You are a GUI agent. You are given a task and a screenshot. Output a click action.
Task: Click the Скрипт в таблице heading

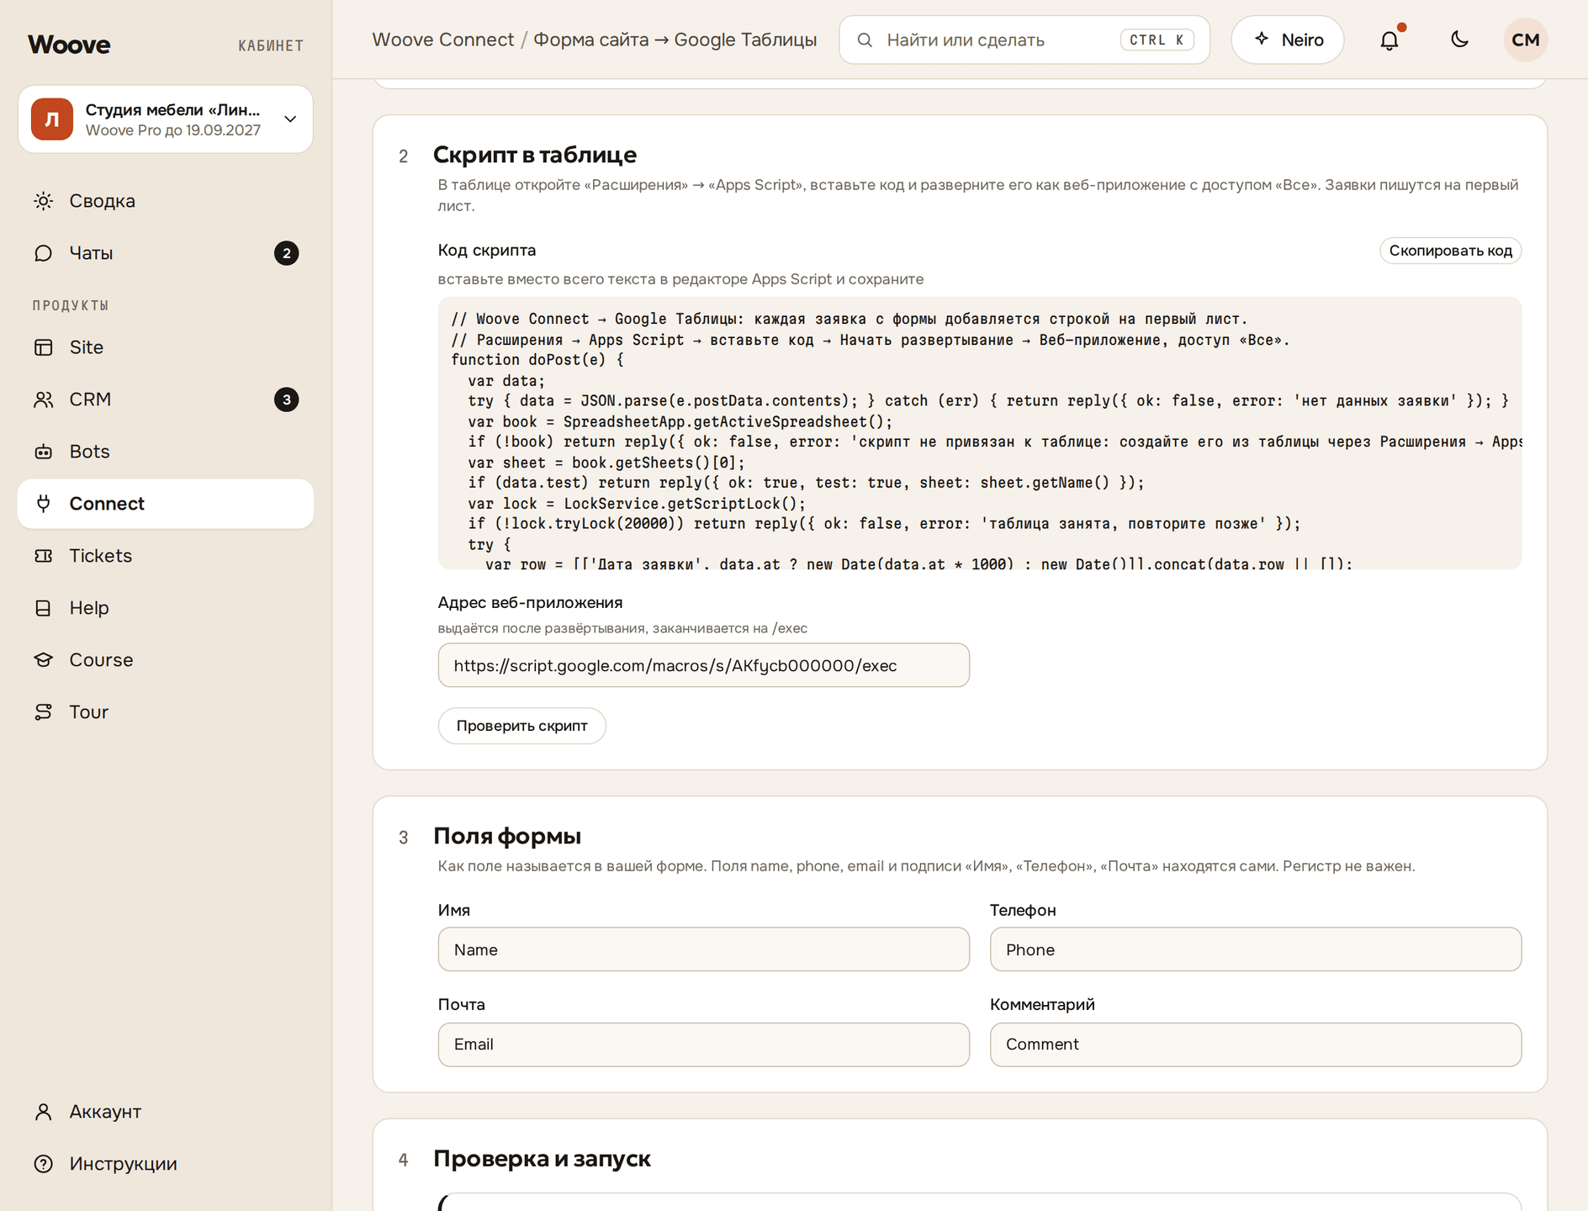535,155
